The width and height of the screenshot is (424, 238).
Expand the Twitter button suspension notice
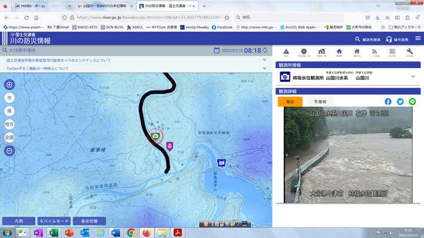point(264,69)
